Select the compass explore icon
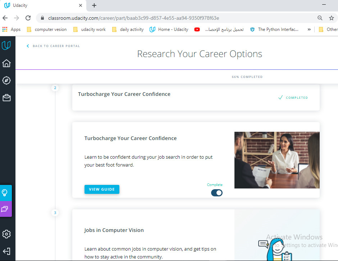 click(x=6, y=80)
